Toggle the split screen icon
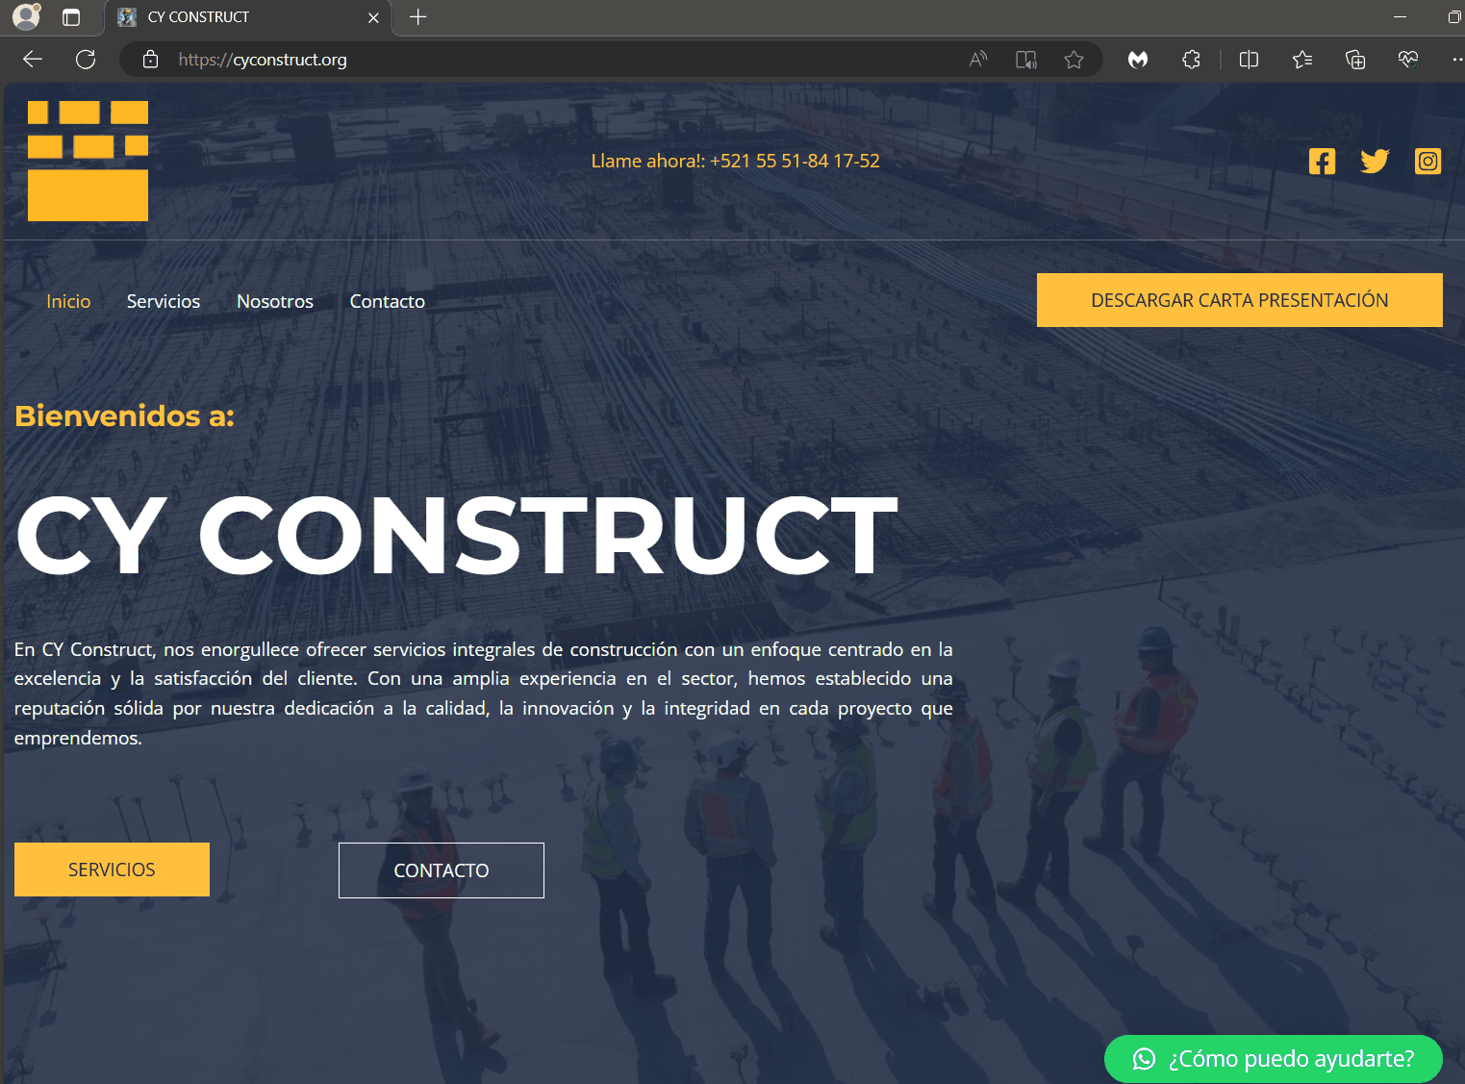The height and width of the screenshot is (1084, 1465). (1249, 60)
